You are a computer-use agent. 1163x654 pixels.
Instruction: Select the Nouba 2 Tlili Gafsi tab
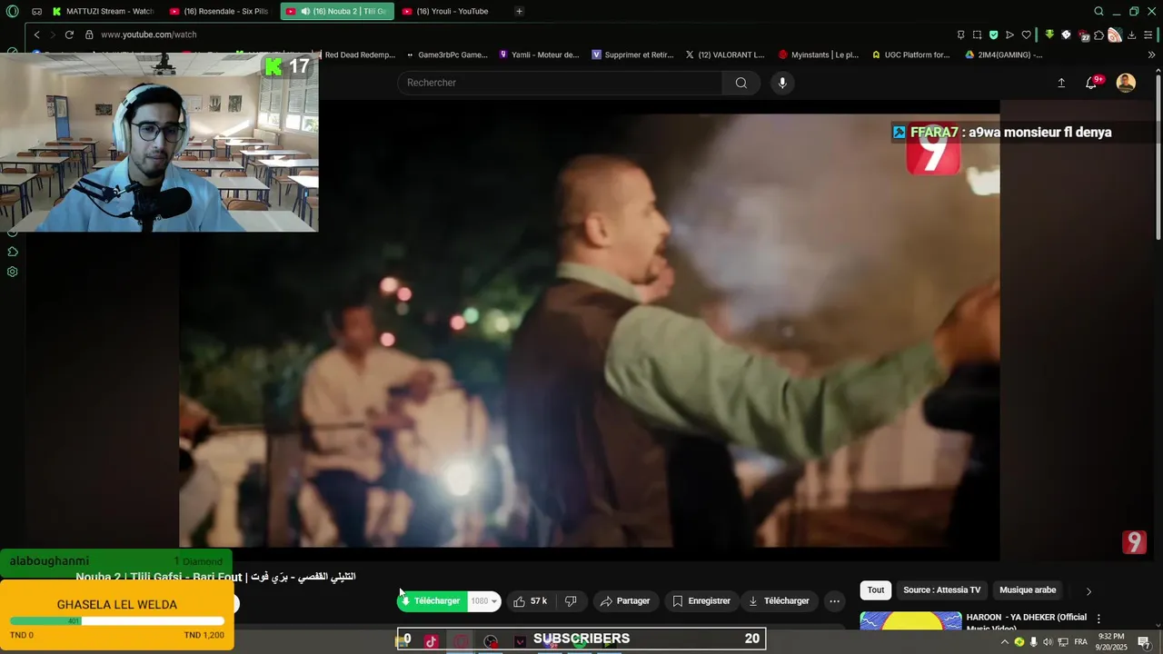pyautogui.click(x=337, y=11)
